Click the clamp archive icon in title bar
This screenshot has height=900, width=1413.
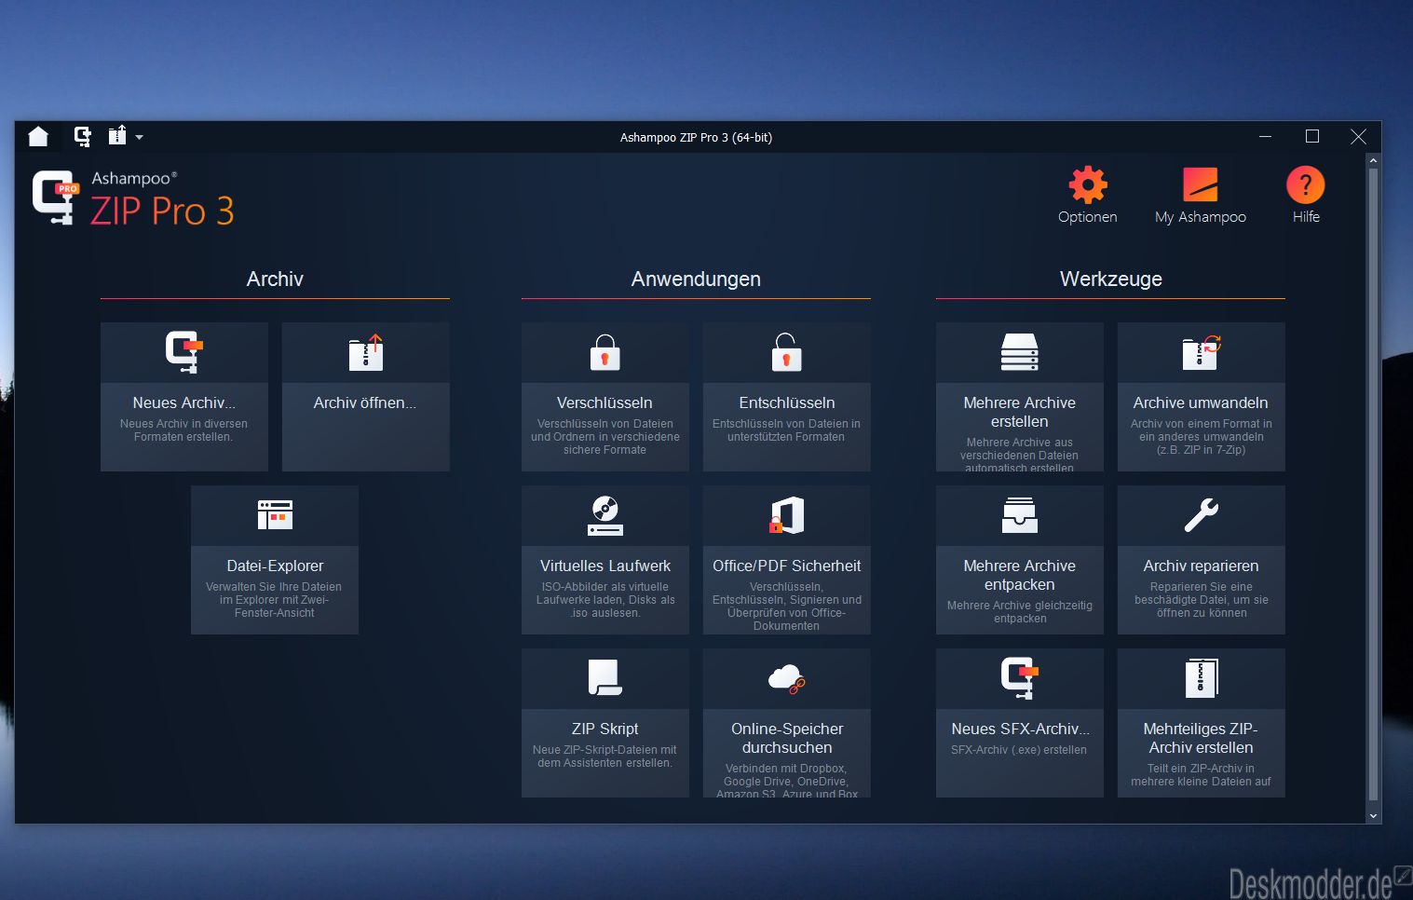point(83,137)
